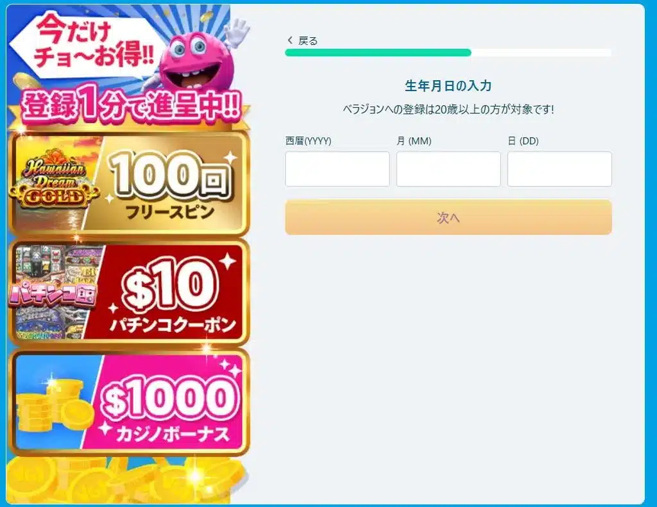Click the 20歳以上 age notice text
The image size is (657, 507).
tap(448, 110)
